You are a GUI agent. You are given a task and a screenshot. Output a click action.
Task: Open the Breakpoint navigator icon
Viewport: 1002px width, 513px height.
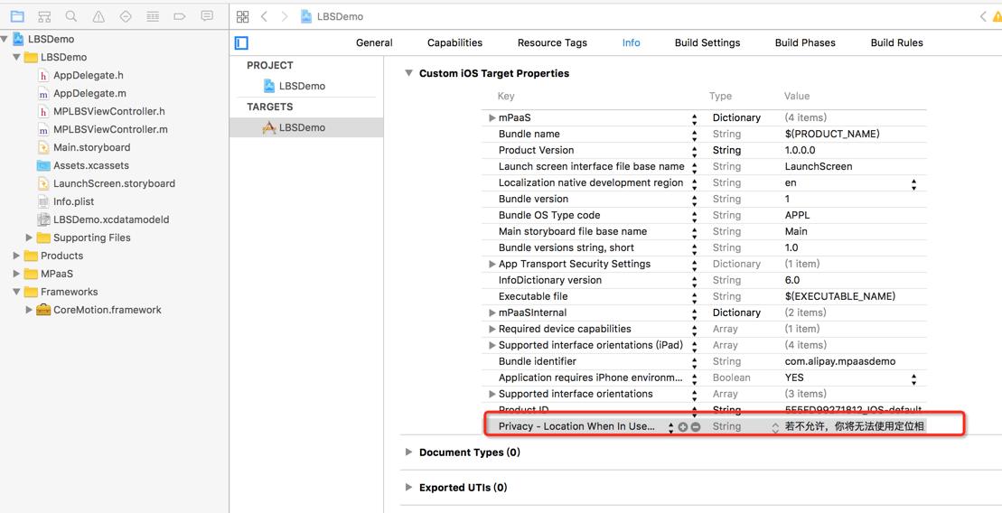(180, 16)
